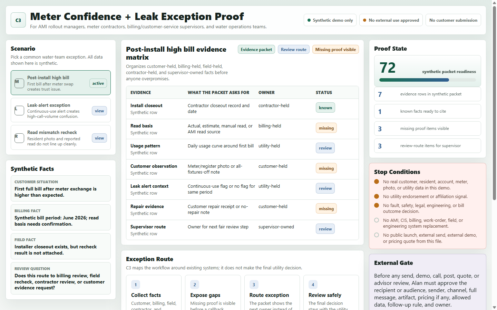
Task: Click the CUSTOMER SITUATION fact card
Action: [x=61, y=188]
